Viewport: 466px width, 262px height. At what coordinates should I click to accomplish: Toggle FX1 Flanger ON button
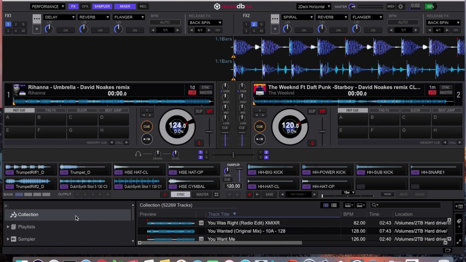coord(135,30)
